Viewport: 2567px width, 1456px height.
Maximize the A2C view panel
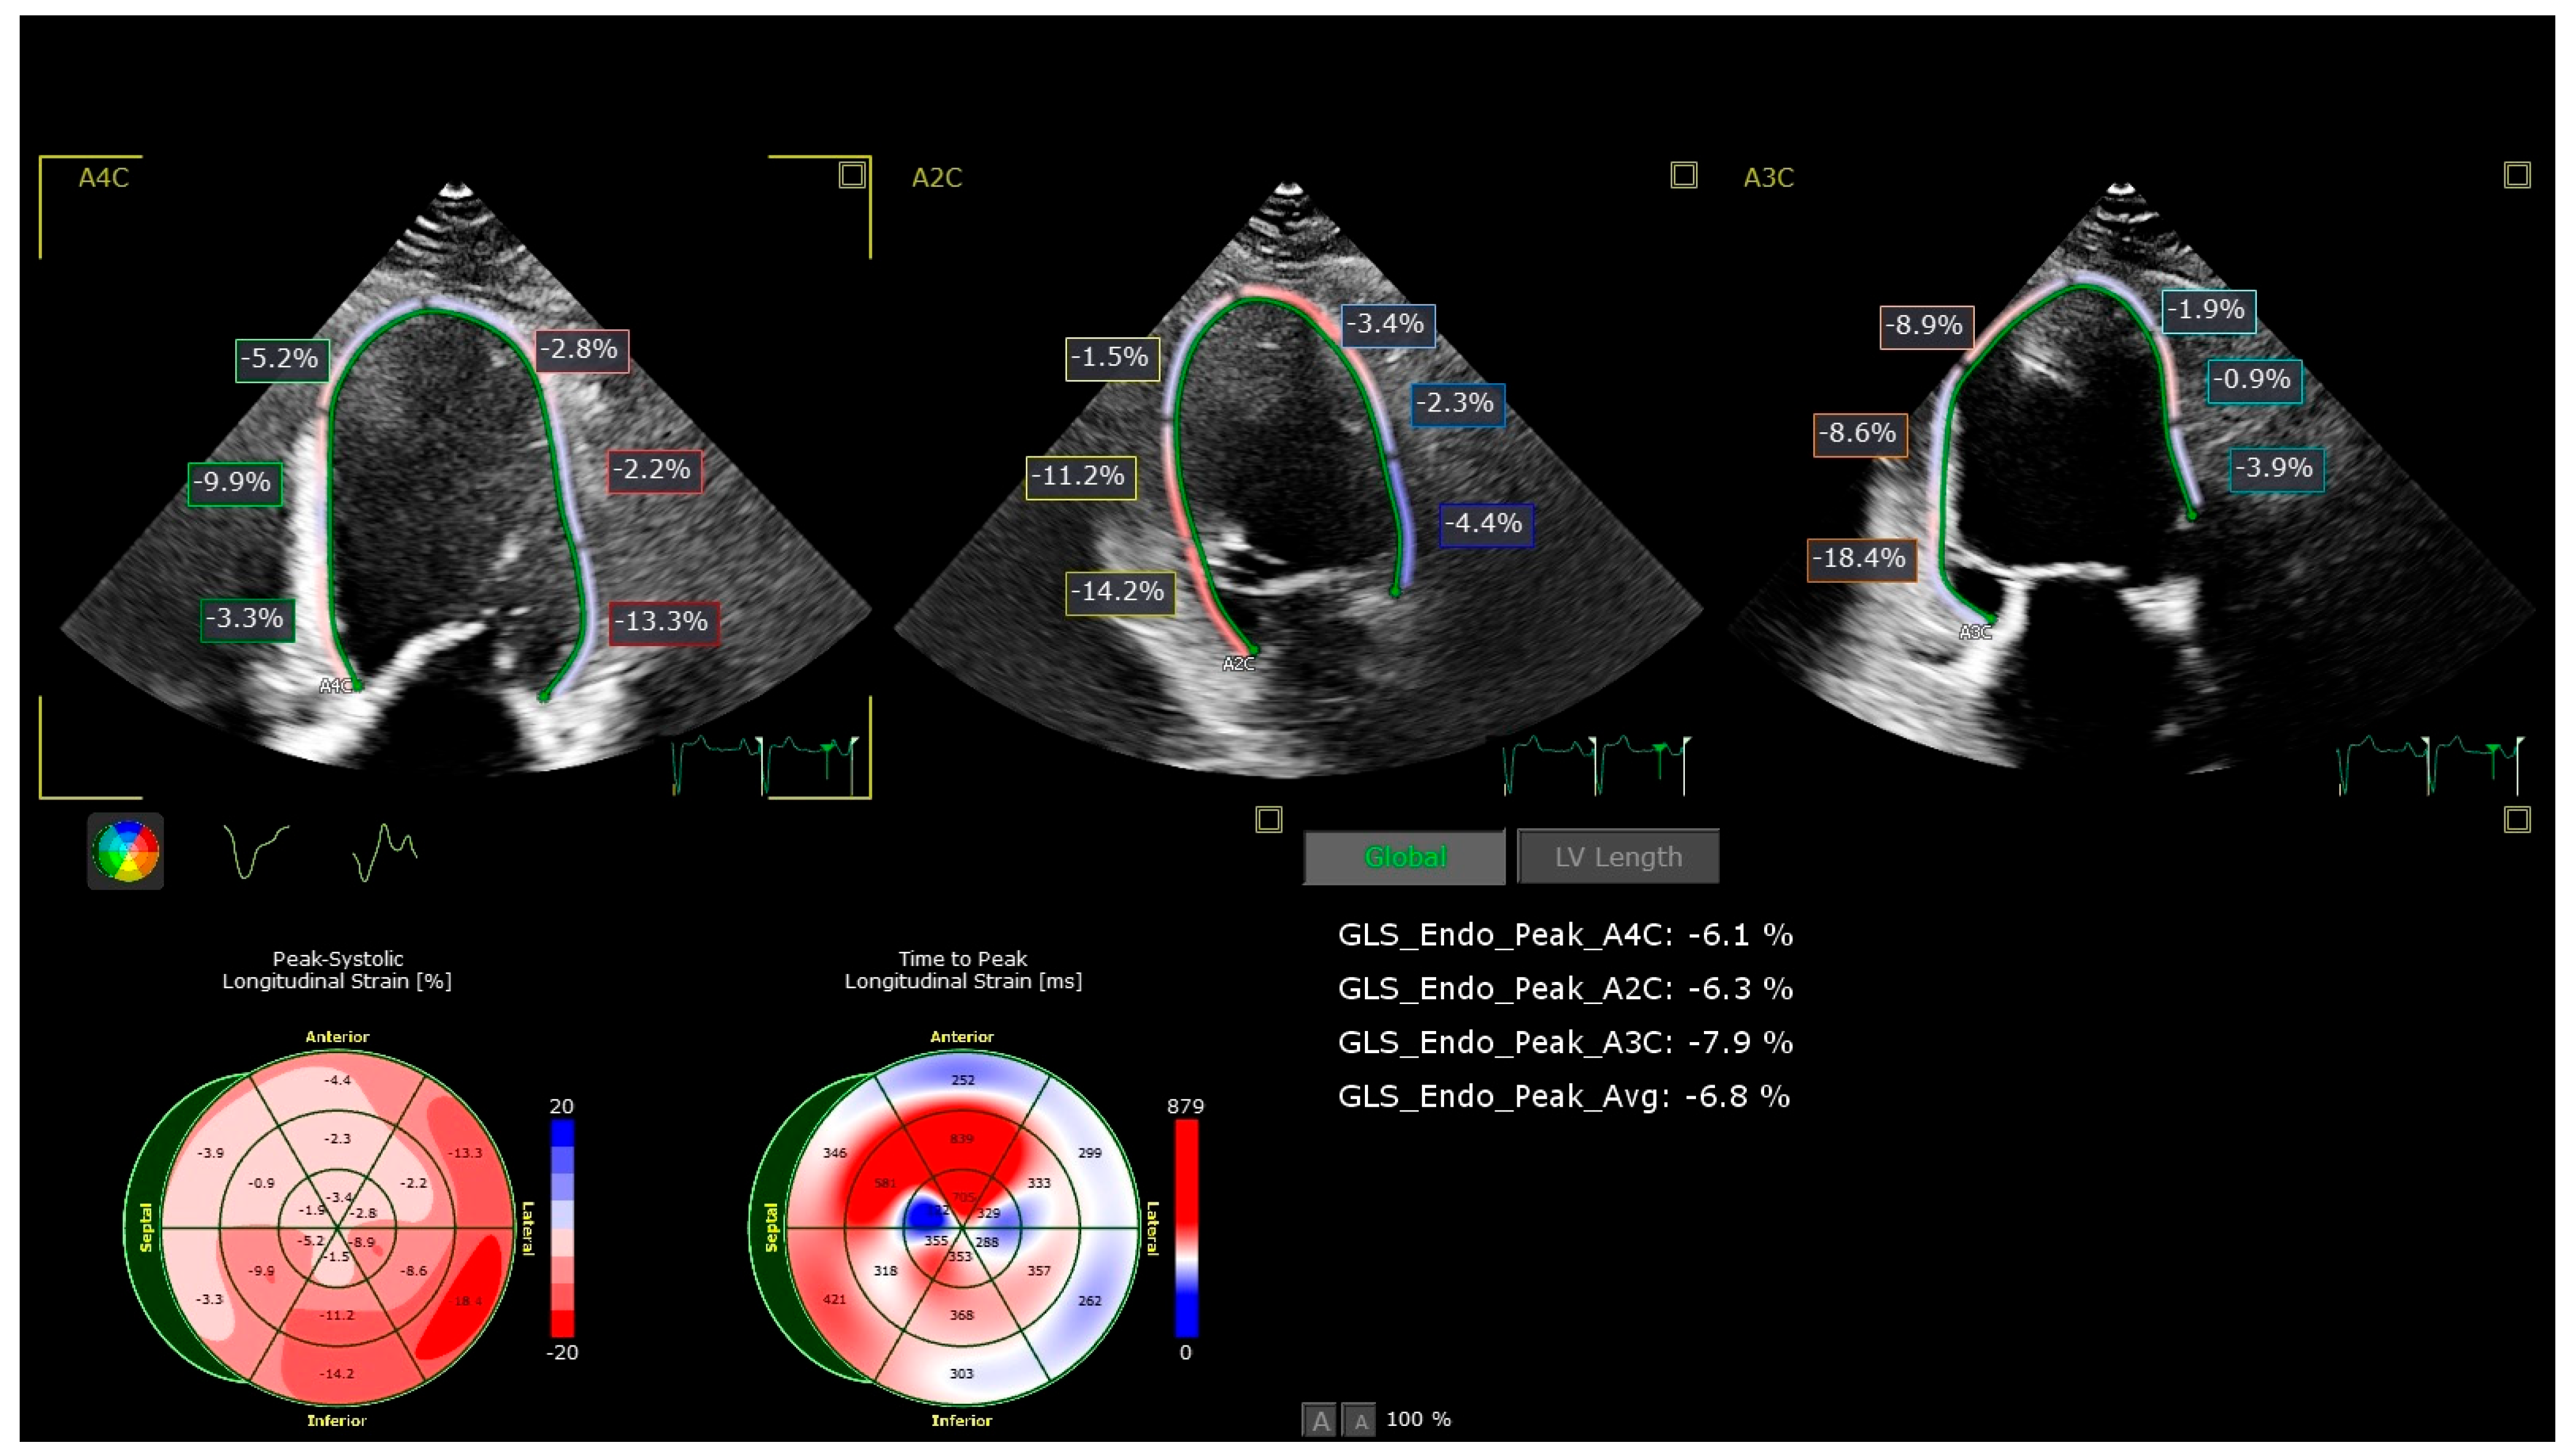tap(1683, 175)
